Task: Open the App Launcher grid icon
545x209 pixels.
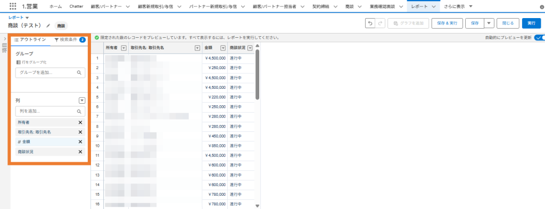Action: click(x=13, y=6)
